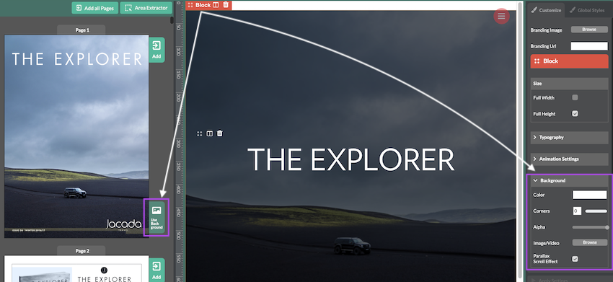The image size is (613, 282).
Task: Enable the Full Width checkbox
Action: point(575,97)
